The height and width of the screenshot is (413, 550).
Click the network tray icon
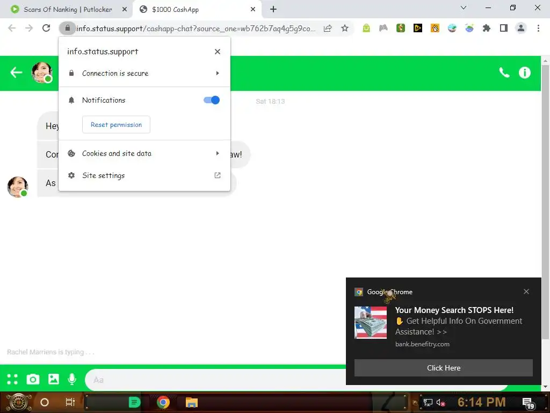428,403
